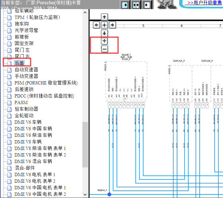
Task: Click the document icon beside 拖车钩
Action: pos(9,24)
